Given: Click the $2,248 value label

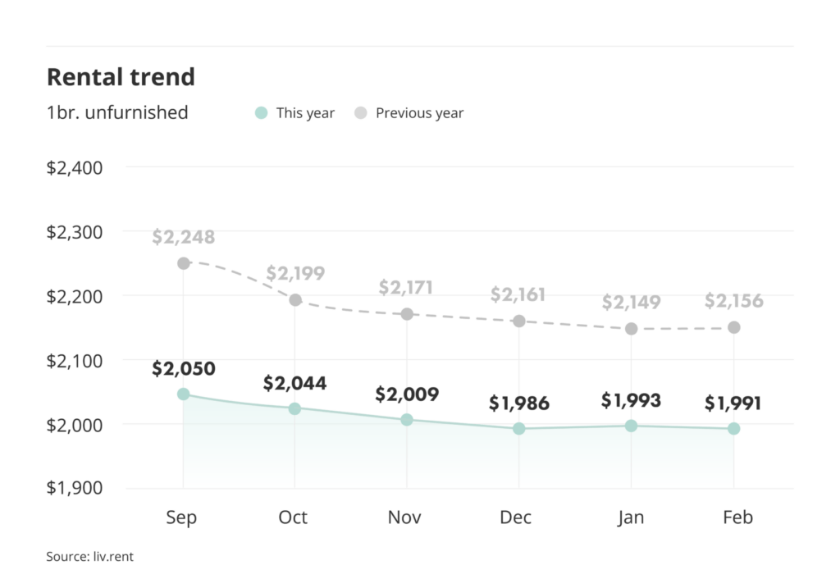Looking at the screenshot, I should pos(184,238).
